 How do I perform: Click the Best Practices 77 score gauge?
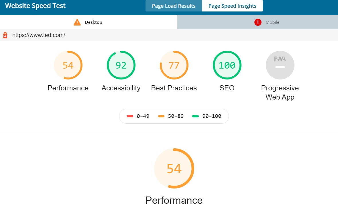pos(174,65)
